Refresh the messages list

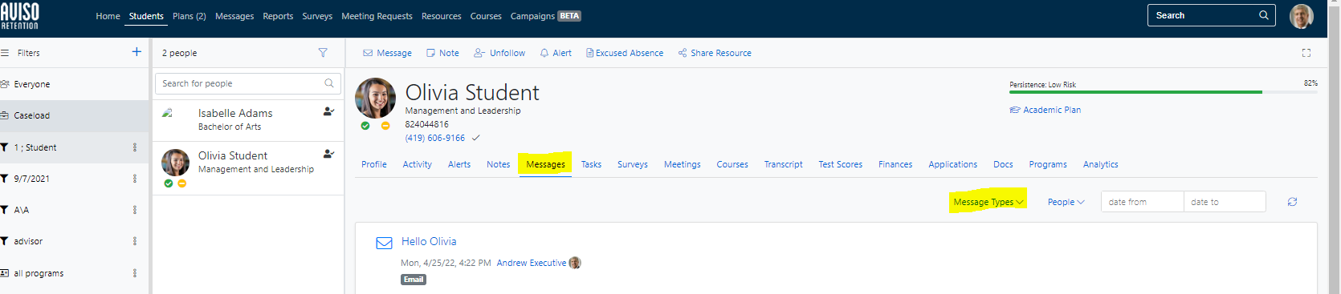pyautogui.click(x=1292, y=202)
